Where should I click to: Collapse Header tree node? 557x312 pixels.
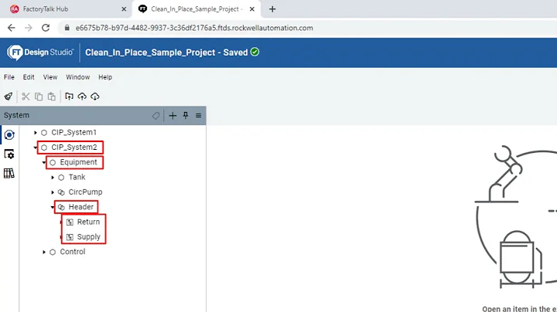(53, 207)
